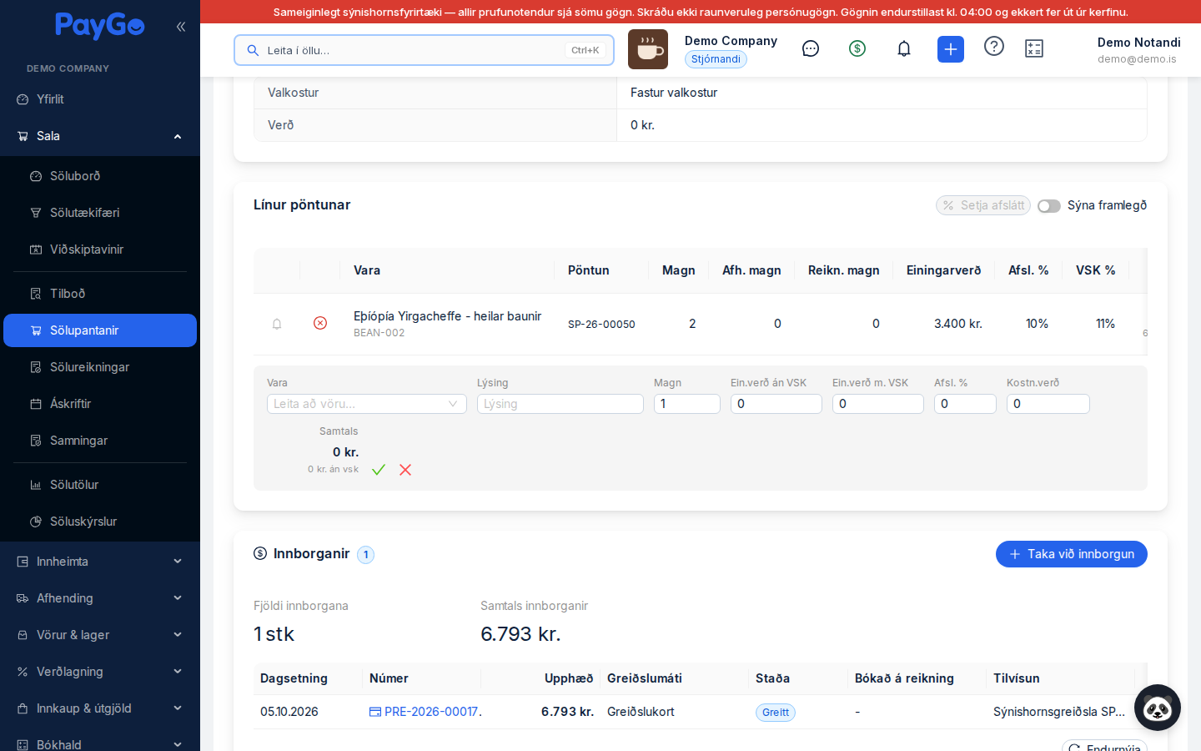This screenshot has width=1201, height=751.
Task: Collapse the sidebar with the double chevron
Action: coord(181,27)
